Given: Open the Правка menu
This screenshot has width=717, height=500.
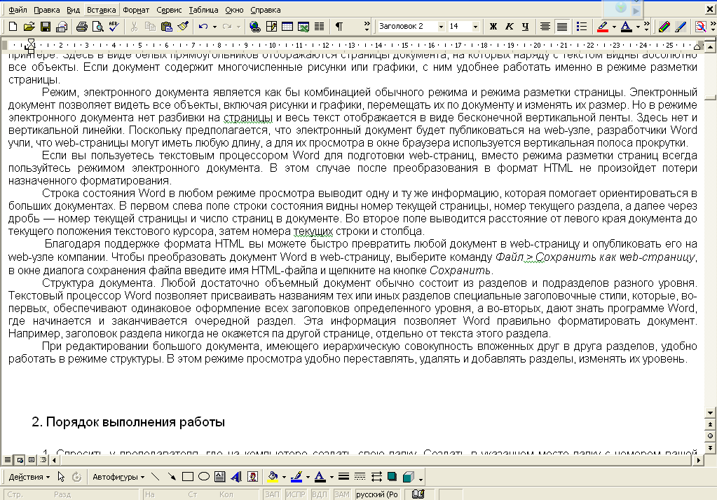Looking at the screenshot, I should point(47,10).
